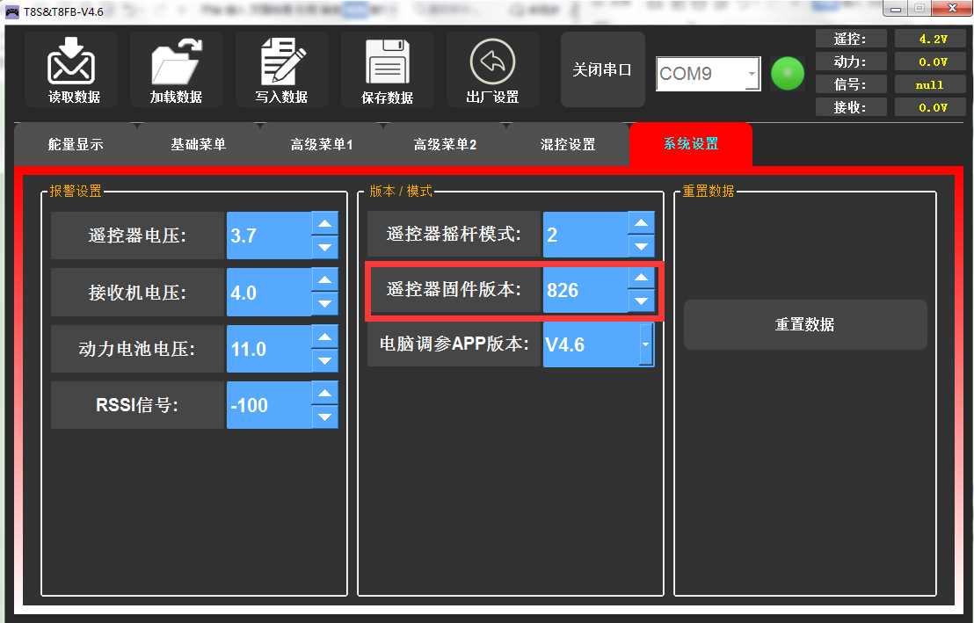Click the app icon in title bar
This screenshot has height=623, width=974.
(12, 10)
